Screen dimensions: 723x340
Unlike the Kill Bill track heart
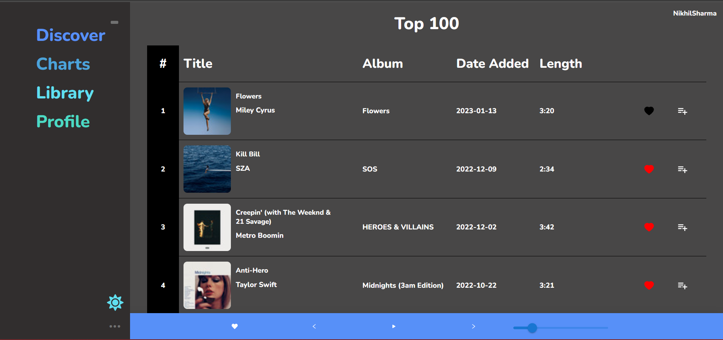point(649,169)
